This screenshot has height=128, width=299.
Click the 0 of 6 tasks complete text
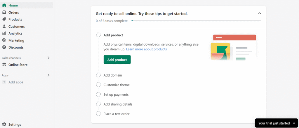coord(112,21)
